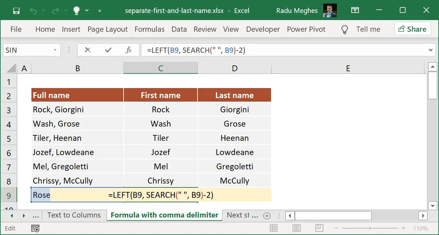Toggle the Ideas lightbulb in the title bar
This screenshot has height=235, width=439.
(x=76, y=10)
